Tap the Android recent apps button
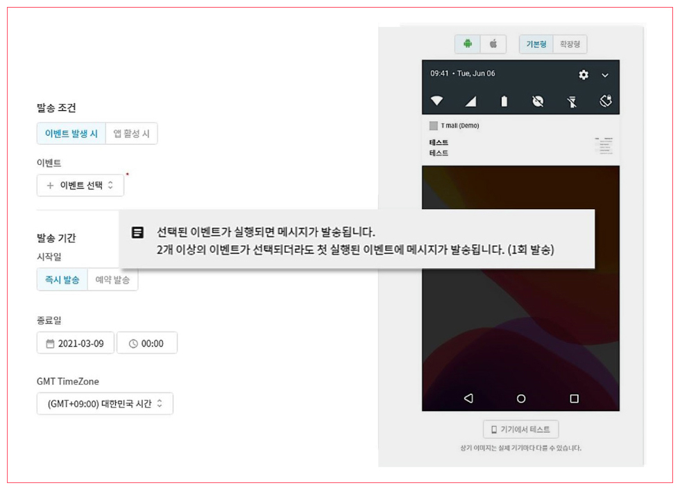Screen dimensions: 680x490 coord(575,398)
